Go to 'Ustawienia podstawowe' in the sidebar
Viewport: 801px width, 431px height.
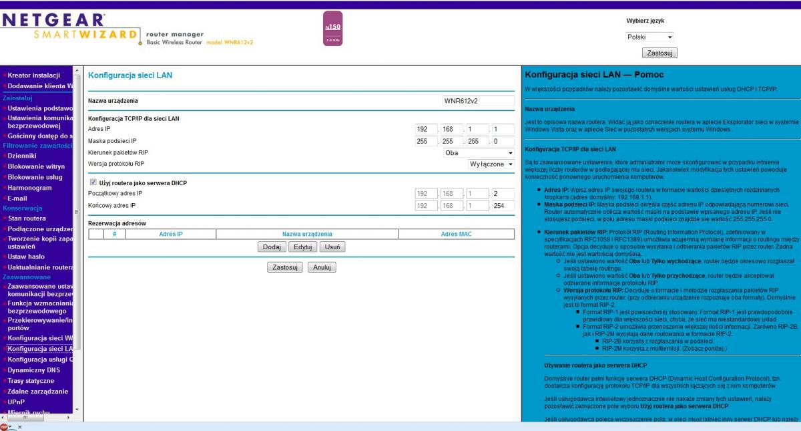click(40, 109)
